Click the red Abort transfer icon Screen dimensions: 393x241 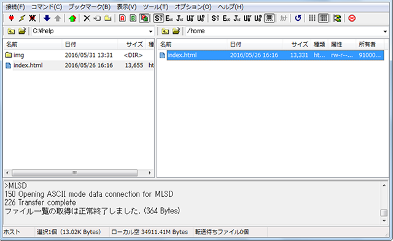[352, 18]
